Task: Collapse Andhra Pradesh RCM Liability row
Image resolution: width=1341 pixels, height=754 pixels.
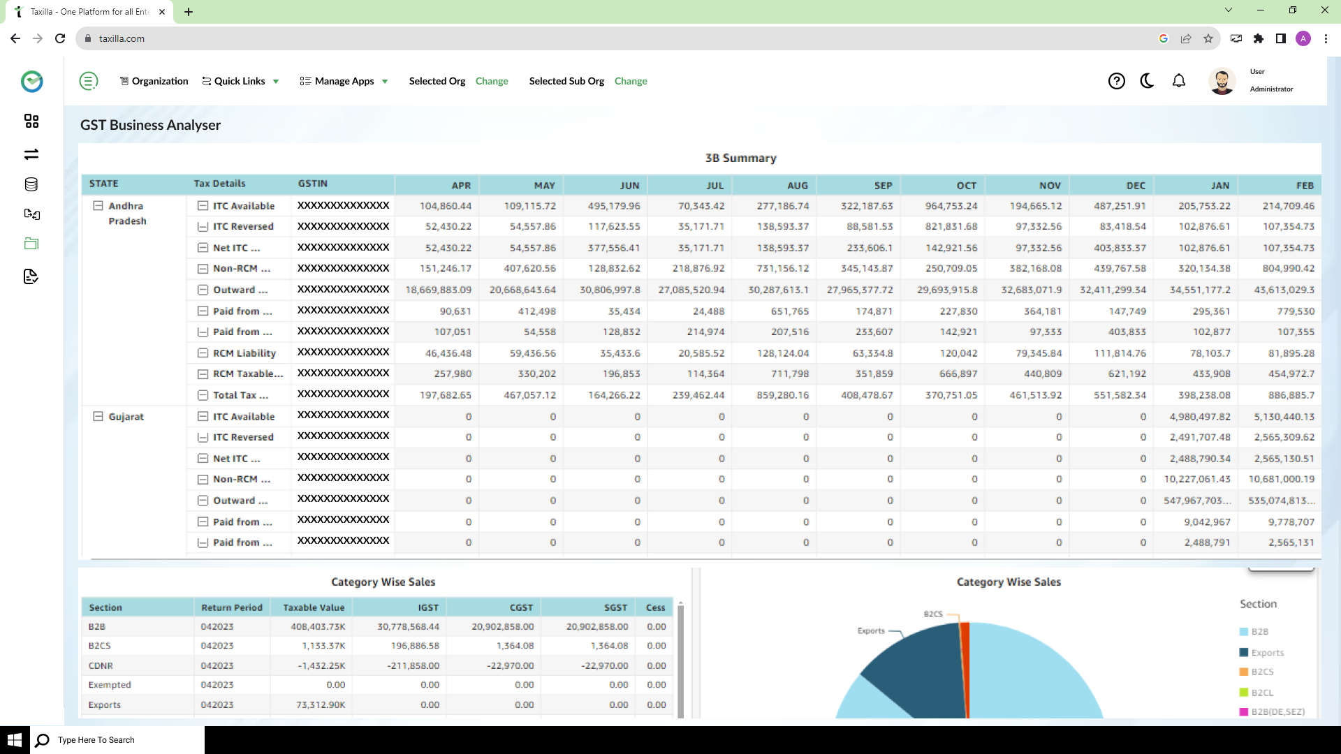Action: pyautogui.click(x=203, y=353)
